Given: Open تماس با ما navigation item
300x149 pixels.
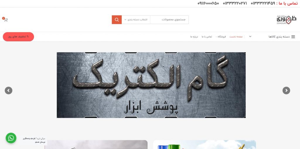Looking at the screenshot, I should pyautogui.click(x=207, y=37).
